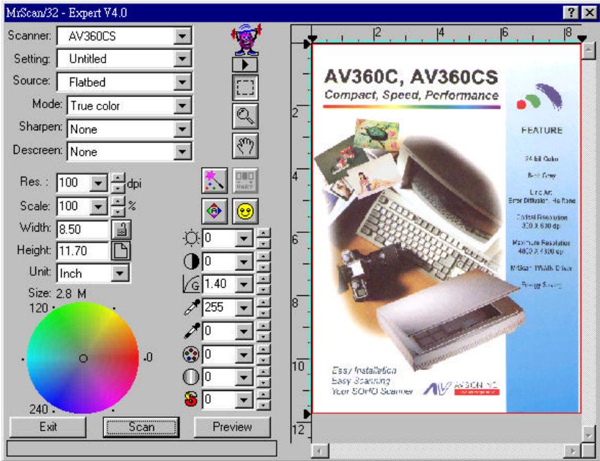
Task: Click the gamma curve icon
Action: [x=191, y=284]
